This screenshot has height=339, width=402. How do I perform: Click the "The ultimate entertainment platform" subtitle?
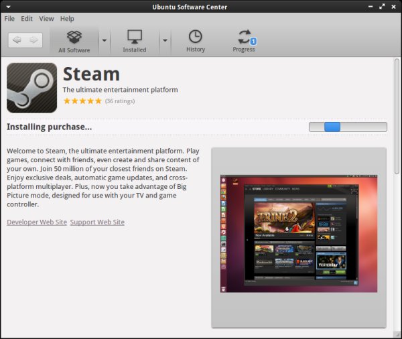point(120,90)
